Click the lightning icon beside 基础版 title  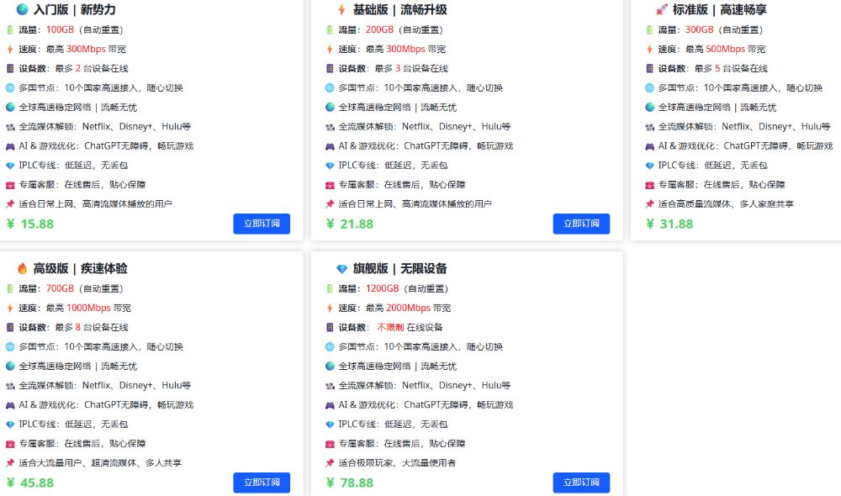coord(341,10)
